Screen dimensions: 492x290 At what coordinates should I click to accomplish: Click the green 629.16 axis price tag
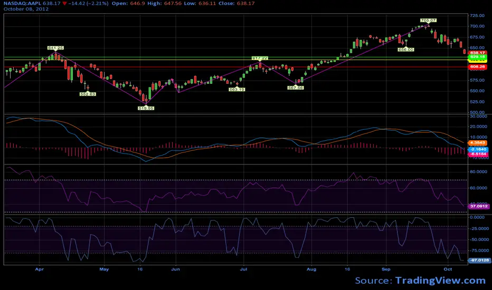tap(478, 57)
